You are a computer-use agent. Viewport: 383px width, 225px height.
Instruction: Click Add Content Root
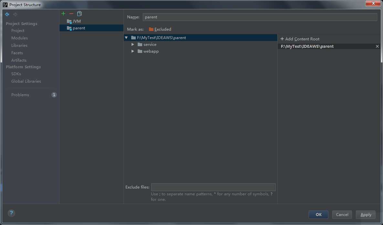pyautogui.click(x=300, y=39)
